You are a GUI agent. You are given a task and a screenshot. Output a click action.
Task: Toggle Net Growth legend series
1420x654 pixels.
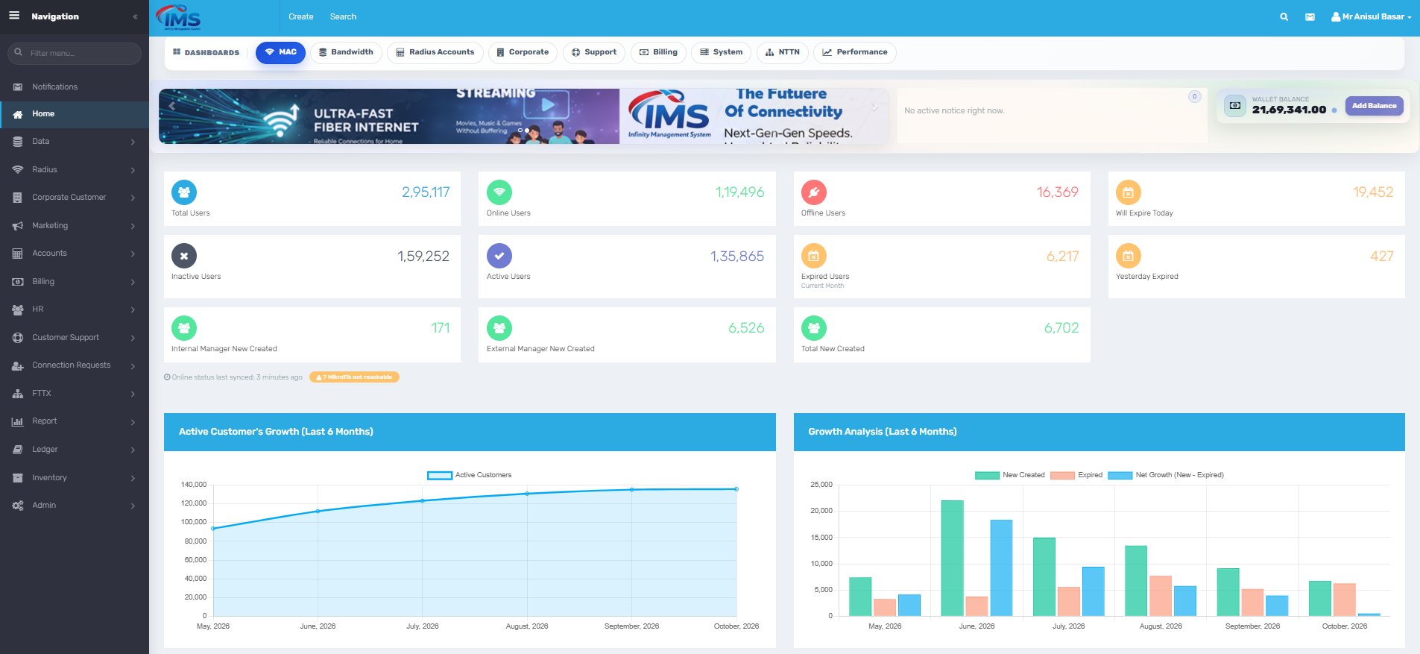click(1166, 475)
